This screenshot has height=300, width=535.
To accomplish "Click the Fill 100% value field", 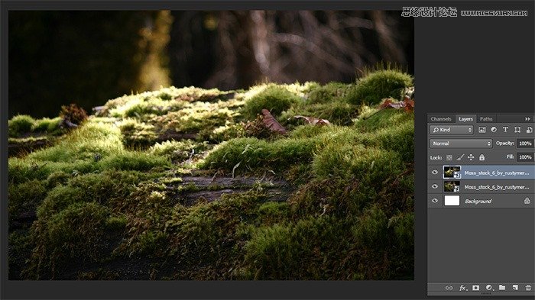I will (x=526, y=157).
